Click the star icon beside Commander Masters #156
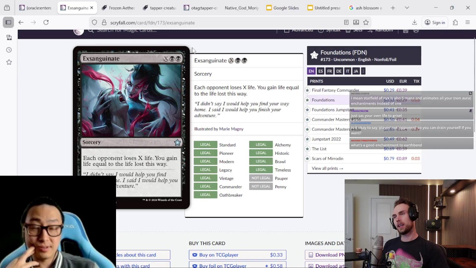Screen dimensions: 476x268 pyautogui.click(x=308, y=119)
